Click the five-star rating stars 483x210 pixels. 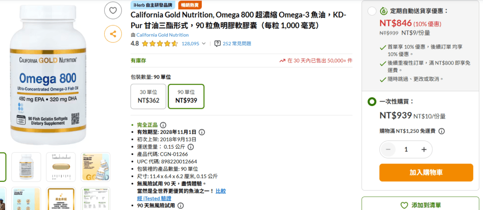coord(159,44)
